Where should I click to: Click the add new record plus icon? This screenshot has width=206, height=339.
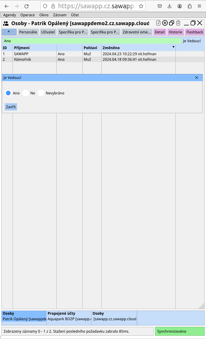(x=165, y=23)
